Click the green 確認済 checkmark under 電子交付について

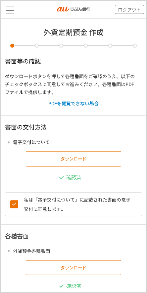70,178
